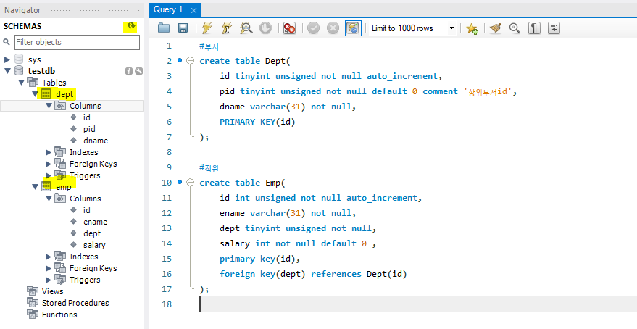Click line number 9 in gutter
The height and width of the screenshot is (329, 637).
coord(170,167)
